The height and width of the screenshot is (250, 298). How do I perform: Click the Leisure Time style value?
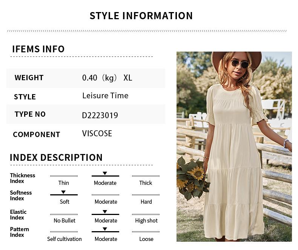[105, 96]
